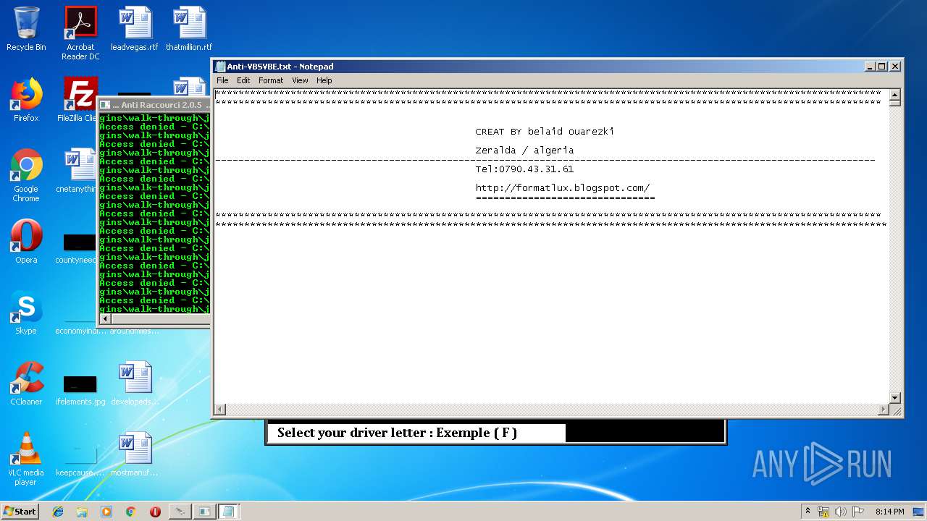Click Notepad horizontal scrollbar left arrow

[x=220, y=410]
